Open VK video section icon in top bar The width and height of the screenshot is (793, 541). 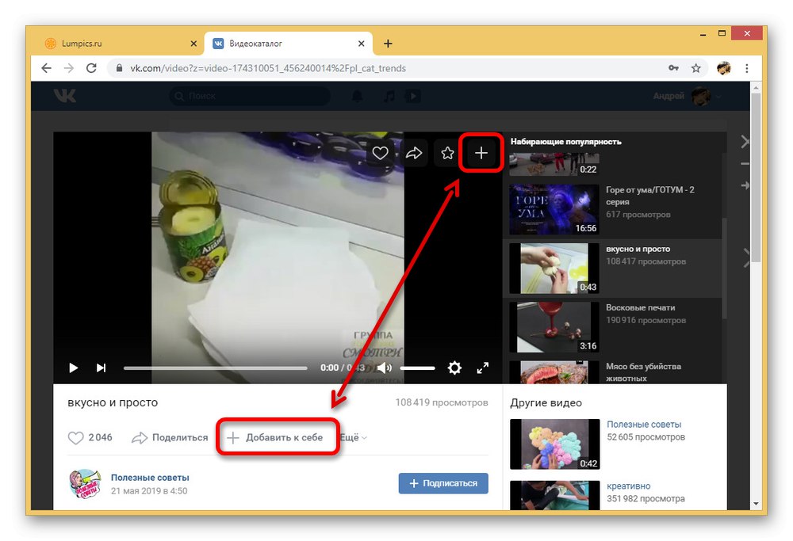point(412,96)
